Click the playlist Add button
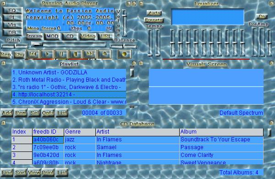The image size is (275, 179). [x=7, y=113]
